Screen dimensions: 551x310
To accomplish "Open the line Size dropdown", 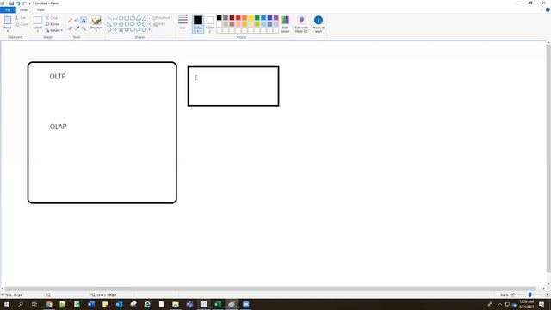I will (x=183, y=24).
